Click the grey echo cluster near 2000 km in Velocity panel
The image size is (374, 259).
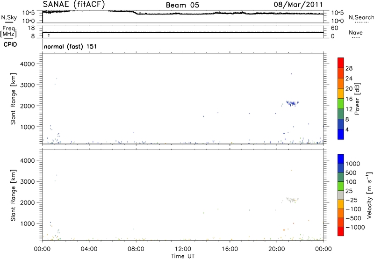click(292, 200)
